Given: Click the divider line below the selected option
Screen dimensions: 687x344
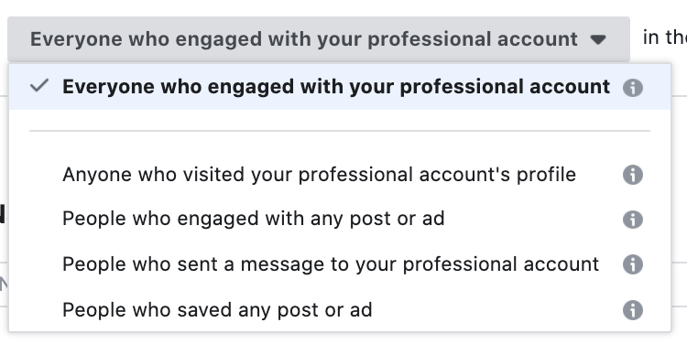Looking at the screenshot, I should click(340, 131).
